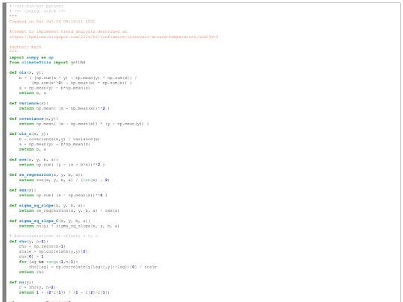The width and height of the screenshot is (403, 302).
Task: Click 'return se_regression(x, y, b, a) / sxx(x)'
Action: 69,210
